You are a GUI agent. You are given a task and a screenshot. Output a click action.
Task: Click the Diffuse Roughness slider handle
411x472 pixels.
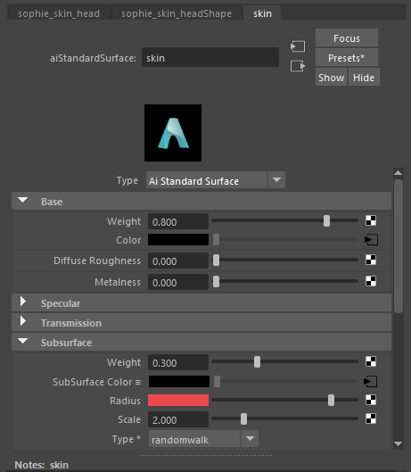coord(216,260)
